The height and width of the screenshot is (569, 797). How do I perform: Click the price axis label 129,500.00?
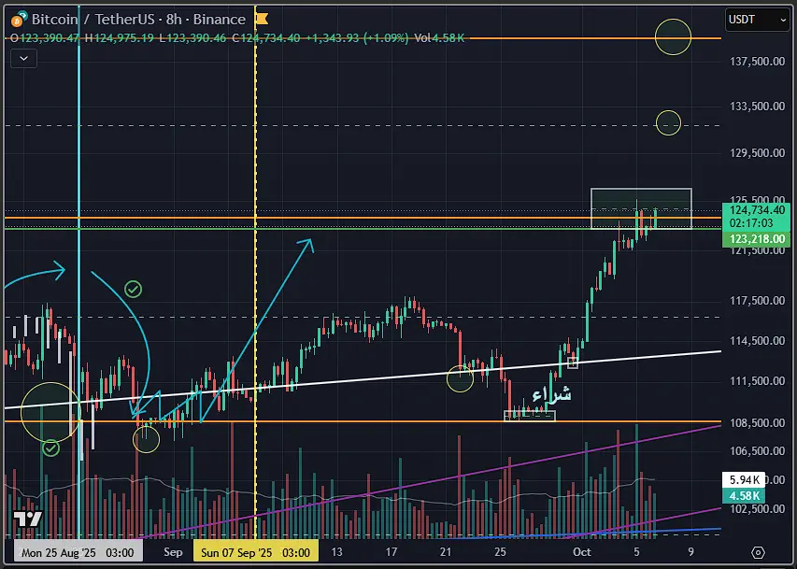tap(757, 153)
